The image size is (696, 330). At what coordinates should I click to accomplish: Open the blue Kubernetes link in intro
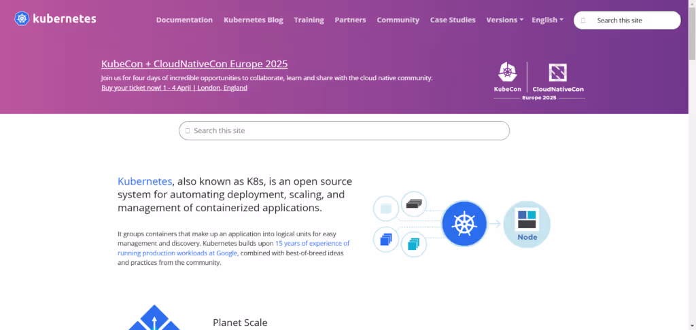pos(145,181)
